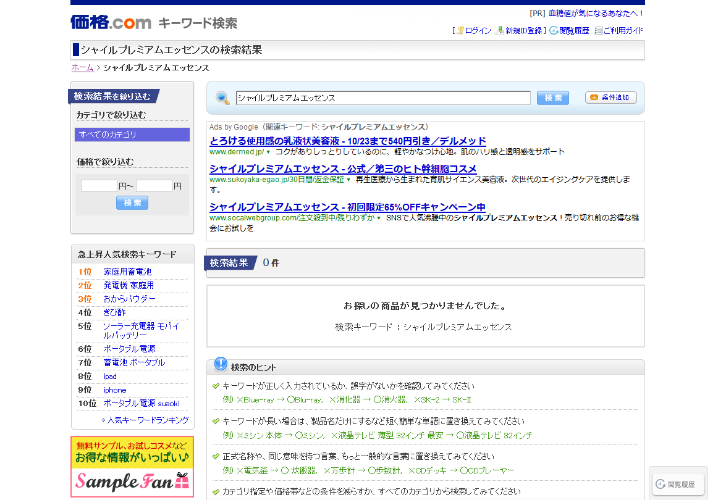Click the maximum price input field
Screen dimensions: 726x500
click(x=154, y=186)
